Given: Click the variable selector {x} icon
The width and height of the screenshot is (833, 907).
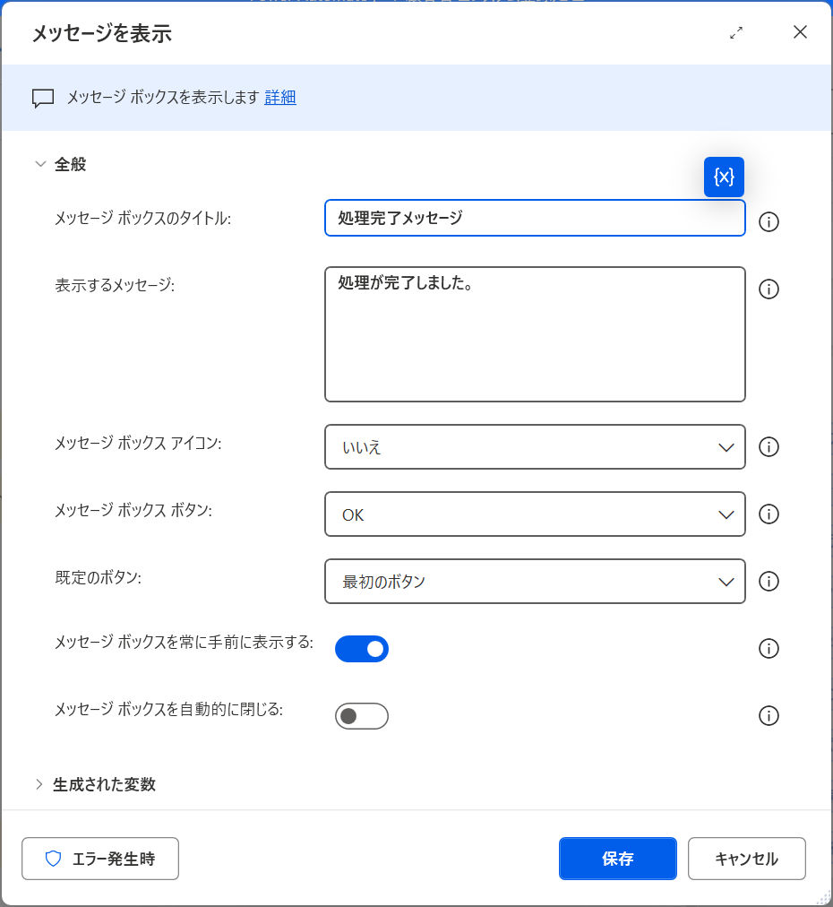Looking at the screenshot, I should coord(724,177).
